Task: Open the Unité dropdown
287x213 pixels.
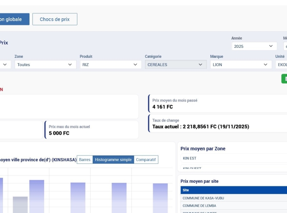Action: [x=281, y=64]
